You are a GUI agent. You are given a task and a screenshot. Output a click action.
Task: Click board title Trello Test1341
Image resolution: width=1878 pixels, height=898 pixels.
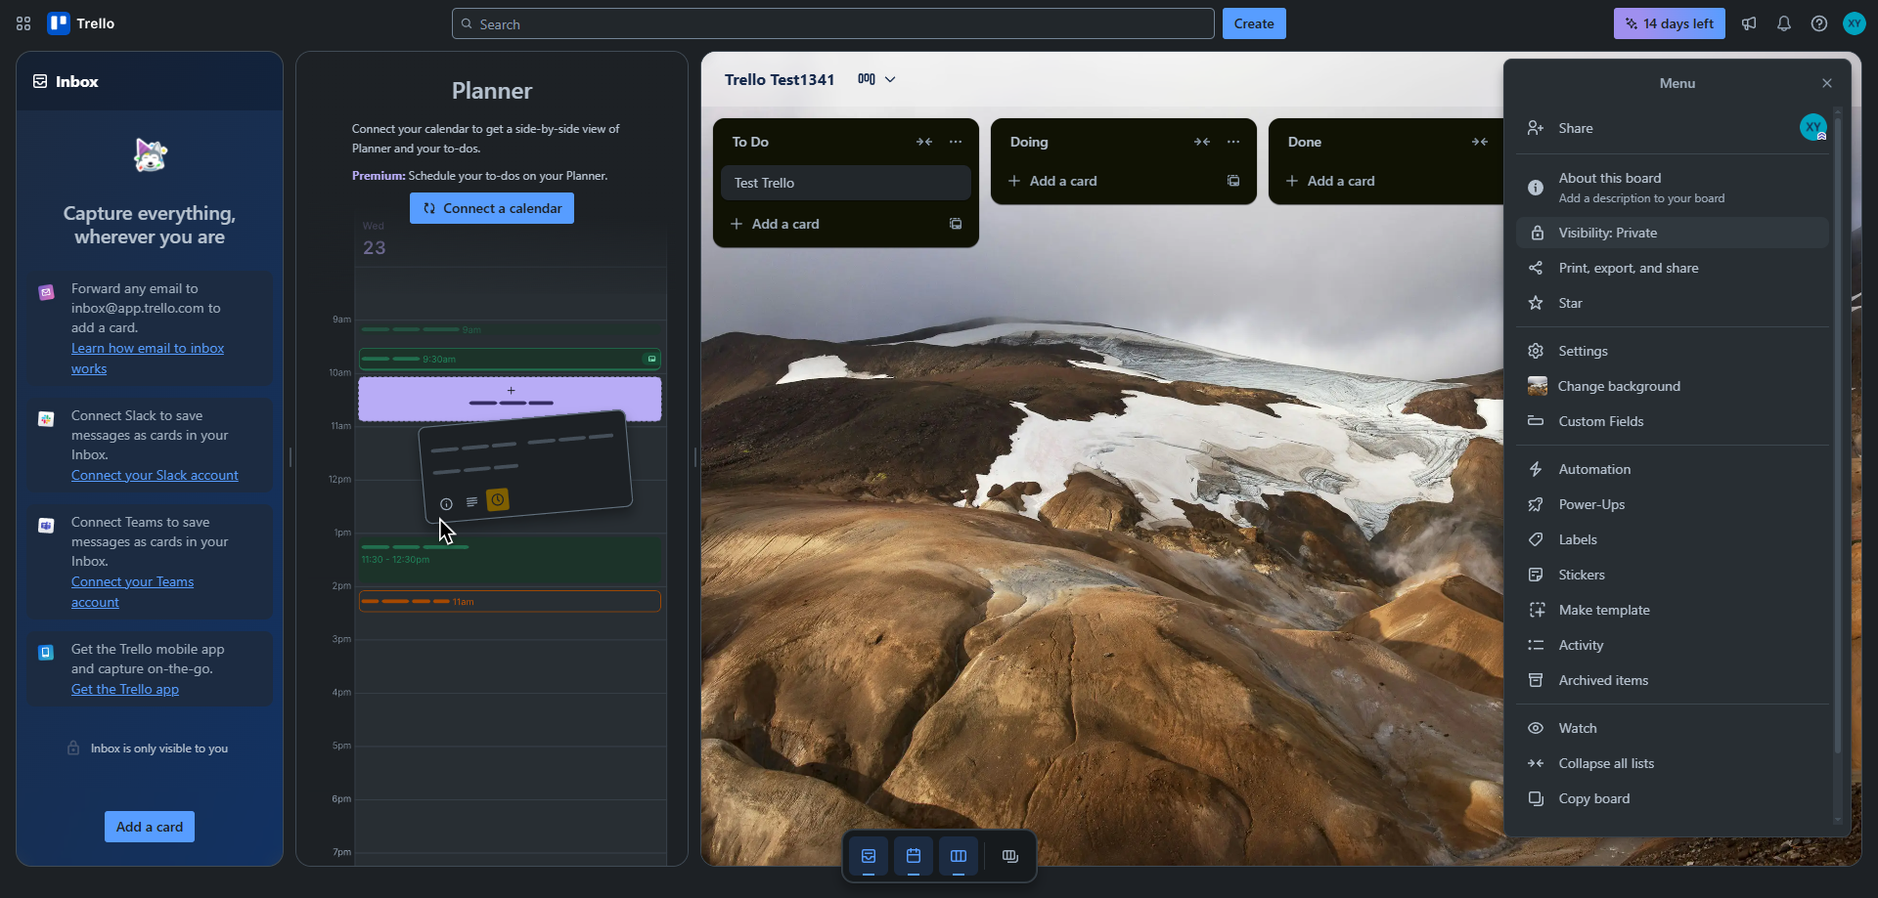780,79
